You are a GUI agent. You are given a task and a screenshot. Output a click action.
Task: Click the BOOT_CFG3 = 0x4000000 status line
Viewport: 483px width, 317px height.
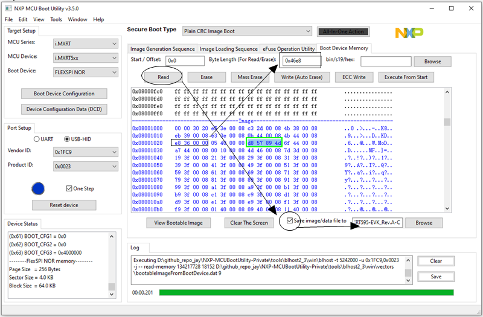[x=45, y=252]
